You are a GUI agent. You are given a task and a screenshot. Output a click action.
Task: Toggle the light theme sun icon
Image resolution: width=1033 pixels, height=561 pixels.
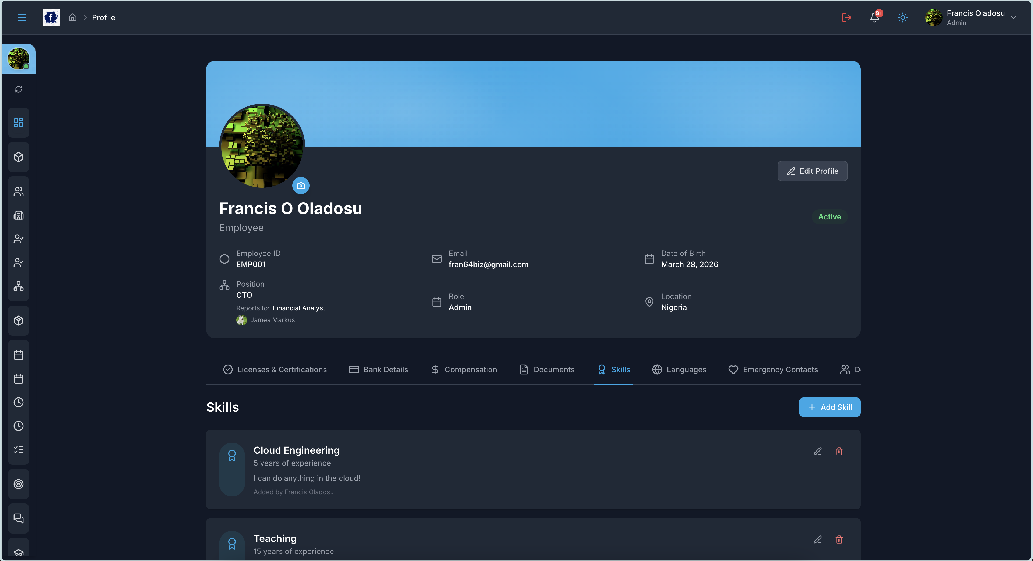(x=903, y=18)
